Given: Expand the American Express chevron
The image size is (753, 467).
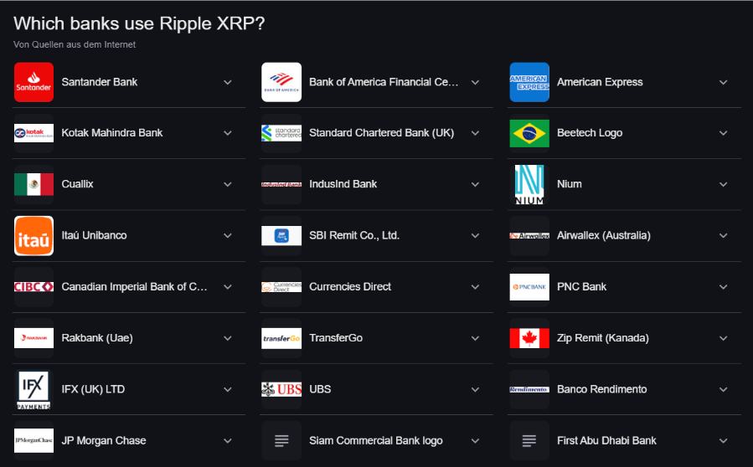Looking at the screenshot, I should coord(723,83).
